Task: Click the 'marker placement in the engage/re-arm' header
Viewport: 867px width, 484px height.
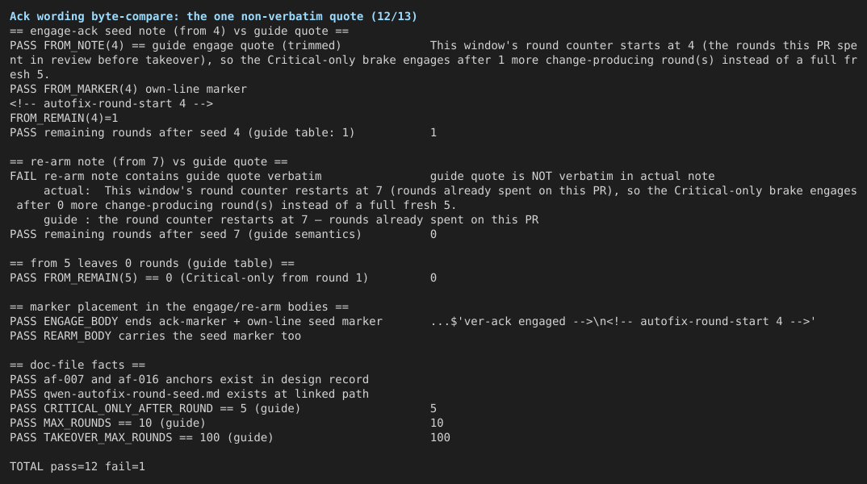Action: click(x=179, y=307)
